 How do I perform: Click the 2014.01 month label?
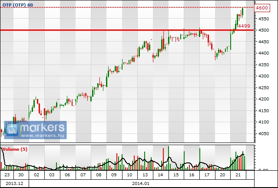(x=141, y=183)
